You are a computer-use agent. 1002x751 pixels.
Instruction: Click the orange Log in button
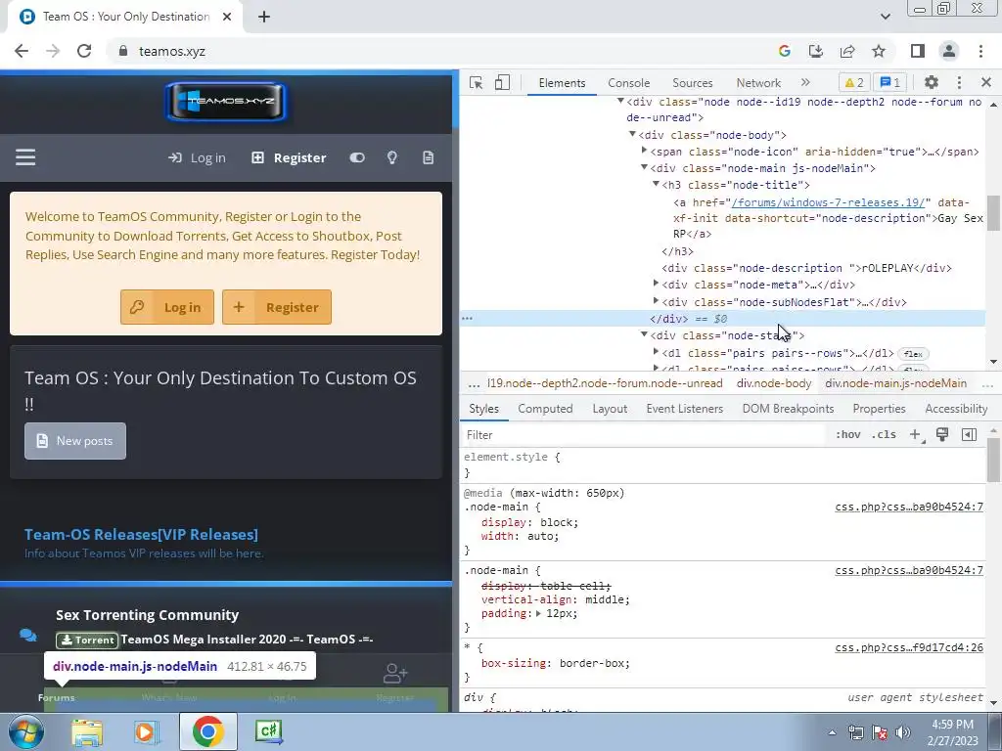pyautogui.click(x=167, y=307)
